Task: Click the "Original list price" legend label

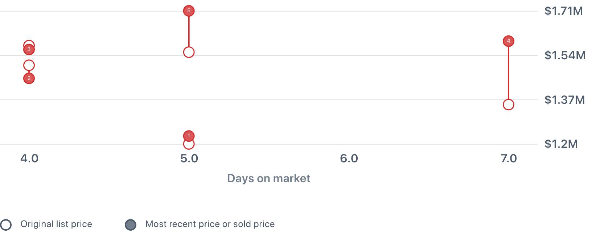Action: 56,224
